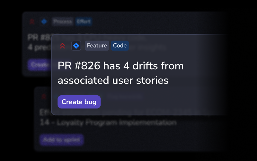The image size is (257, 161).
Task: Click the blue Jira diamond icon on PR #826 card
Action: (76, 45)
